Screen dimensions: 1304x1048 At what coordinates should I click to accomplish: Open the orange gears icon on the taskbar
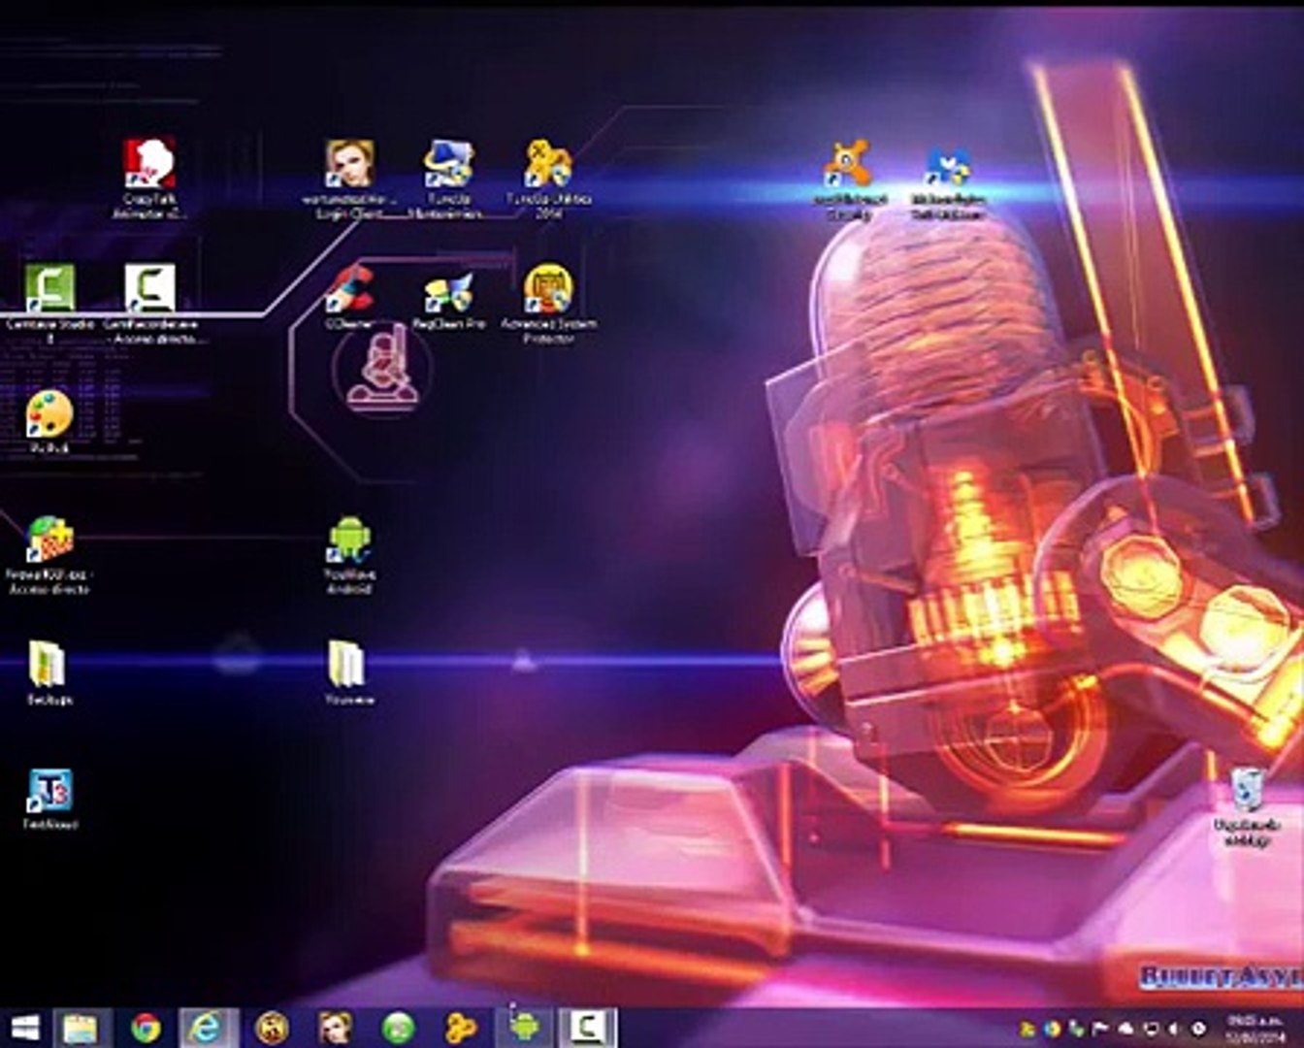tap(461, 1028)
